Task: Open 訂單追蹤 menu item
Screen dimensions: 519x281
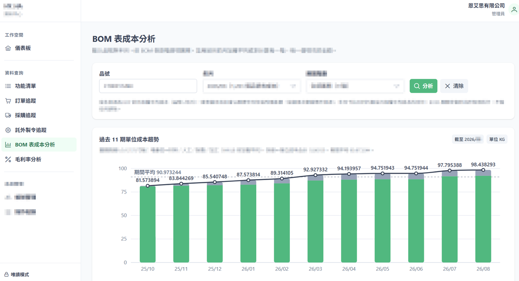Action: pyautogui.click(x=39, y=101)
